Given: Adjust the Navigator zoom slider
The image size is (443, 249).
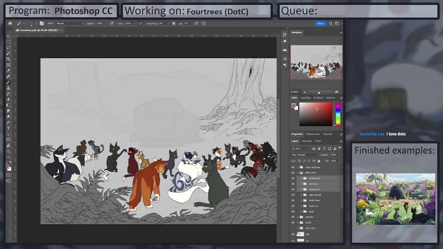Looking at the screenshot, I should click(319, 92).
